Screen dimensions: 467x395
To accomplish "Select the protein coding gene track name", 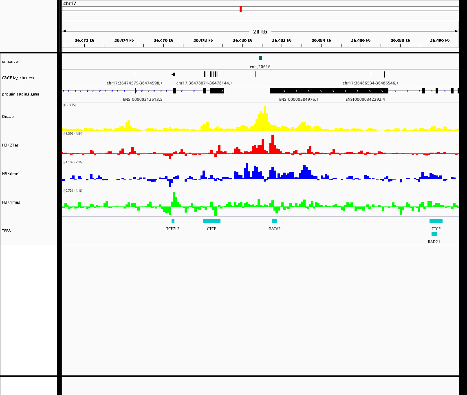I will click(x=20, y=94).
